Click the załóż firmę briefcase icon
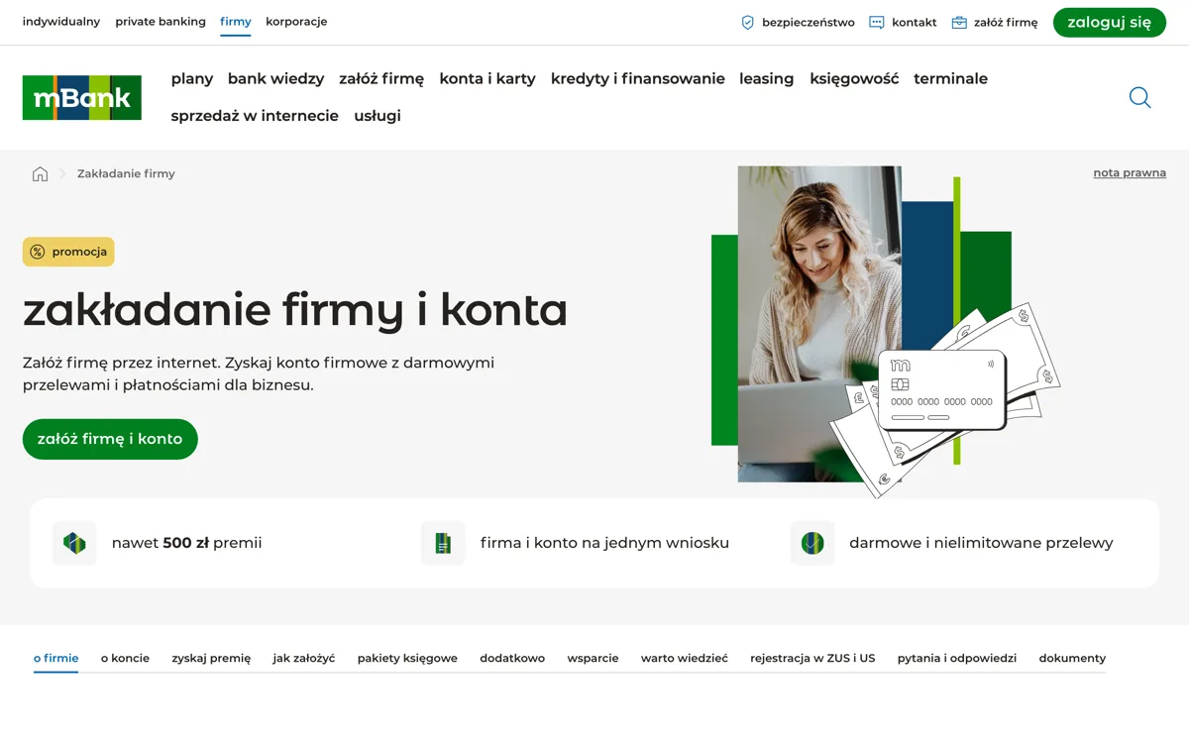1189x743 pixels. [959, 22]
